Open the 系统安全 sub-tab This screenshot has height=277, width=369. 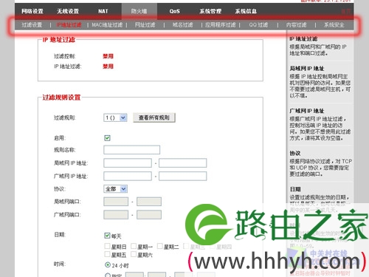pos(334,25)
